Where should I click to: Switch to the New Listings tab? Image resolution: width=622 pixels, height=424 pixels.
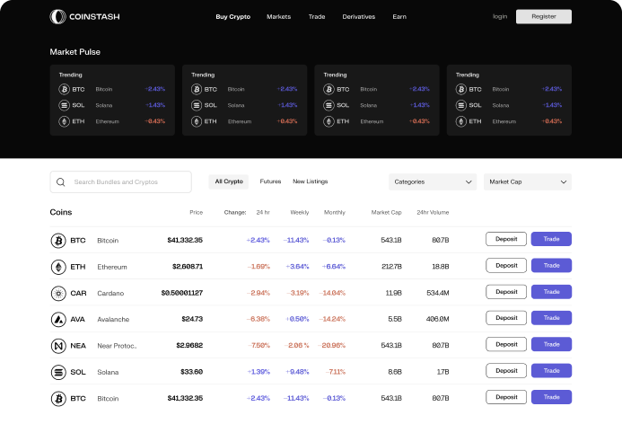pyautogui.click(x=311, y=181)
